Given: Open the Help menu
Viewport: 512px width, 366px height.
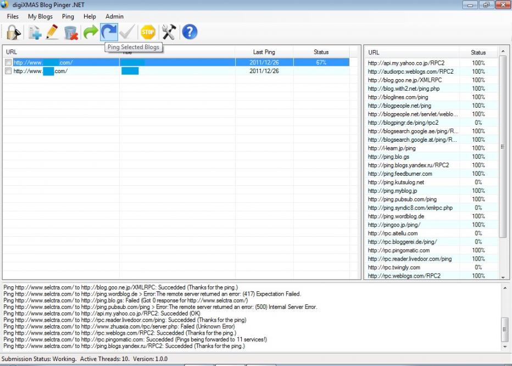Looking at the screenshot, I should (90, 16).
